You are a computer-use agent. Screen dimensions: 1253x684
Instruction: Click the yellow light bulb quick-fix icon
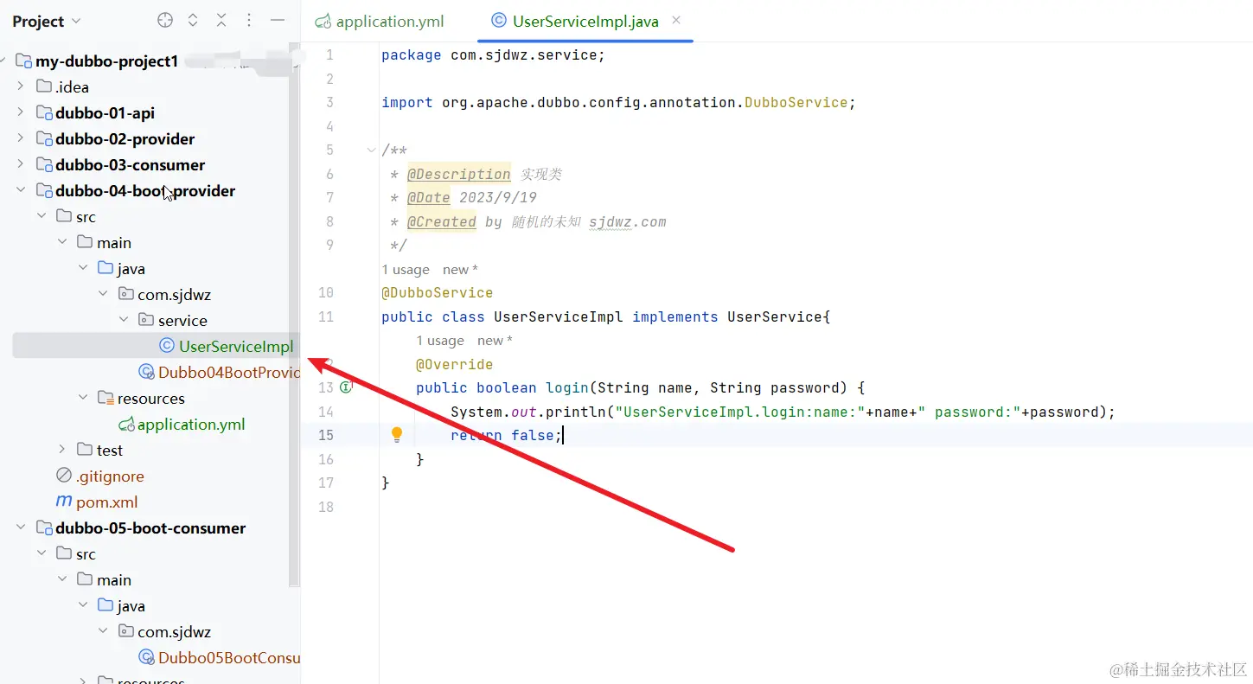pyautogui.click(x=397, y=434)
